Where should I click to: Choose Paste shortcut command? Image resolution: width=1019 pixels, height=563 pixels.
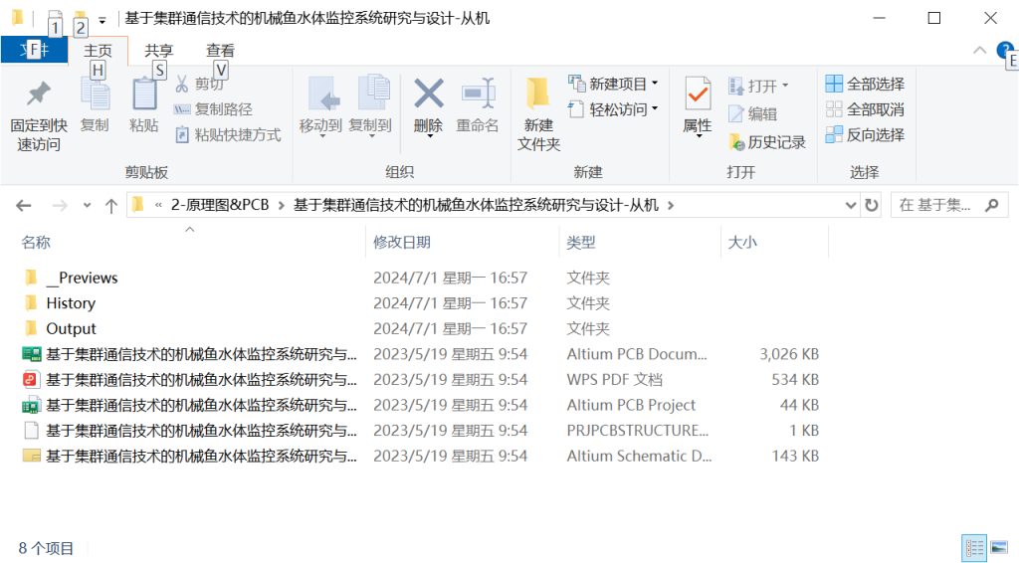(x=228, y=134)
